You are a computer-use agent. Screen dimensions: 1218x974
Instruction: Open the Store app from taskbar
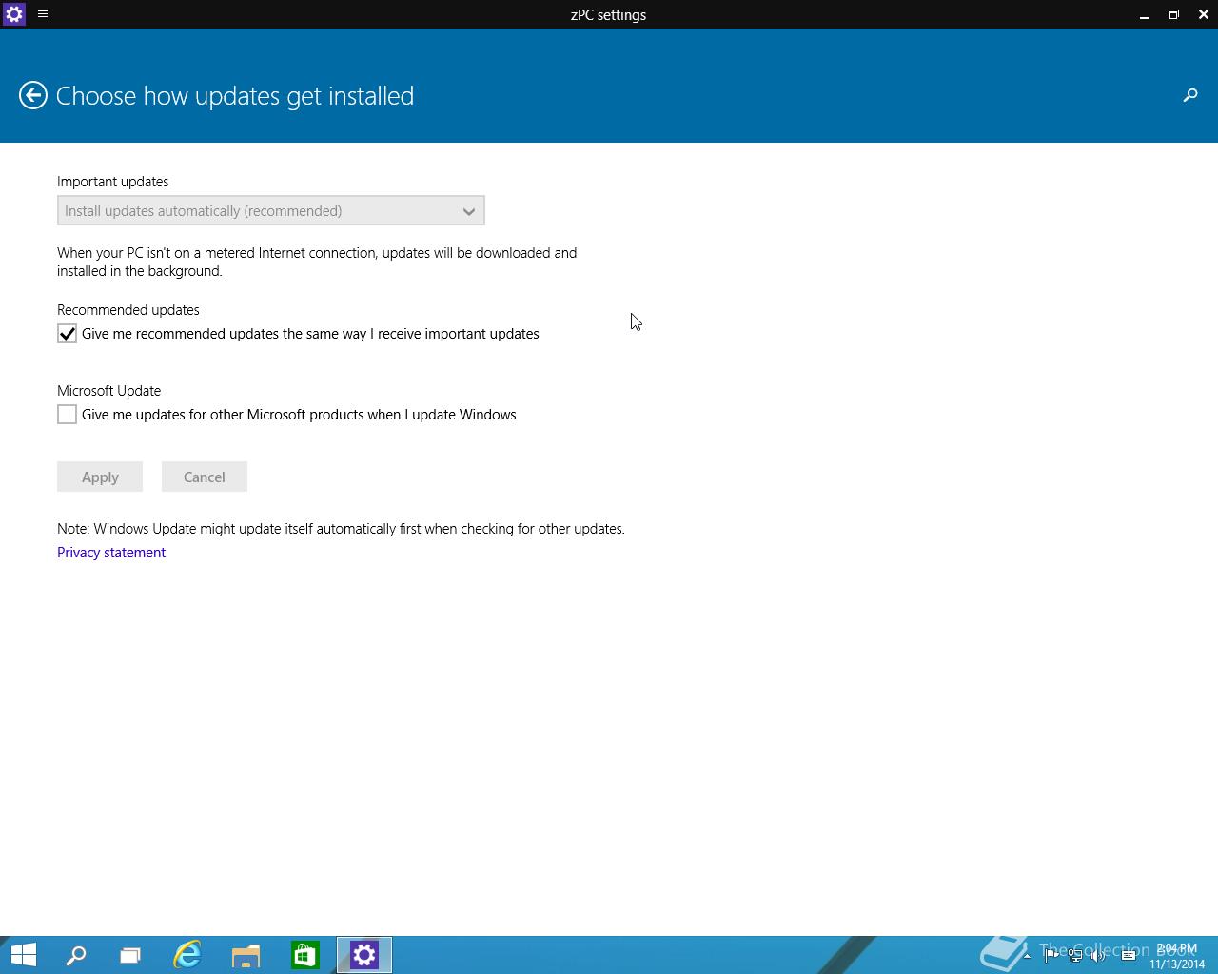[304, 955]
